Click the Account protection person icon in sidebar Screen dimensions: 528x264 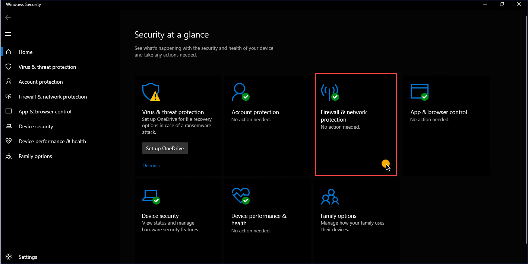pos(8,81)
